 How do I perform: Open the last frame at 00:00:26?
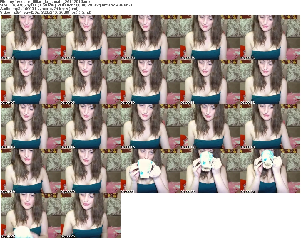point(91,216)
